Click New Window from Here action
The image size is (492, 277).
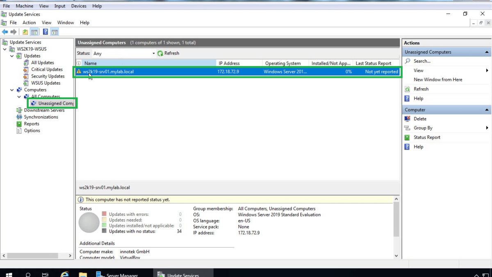click(438, 80)
